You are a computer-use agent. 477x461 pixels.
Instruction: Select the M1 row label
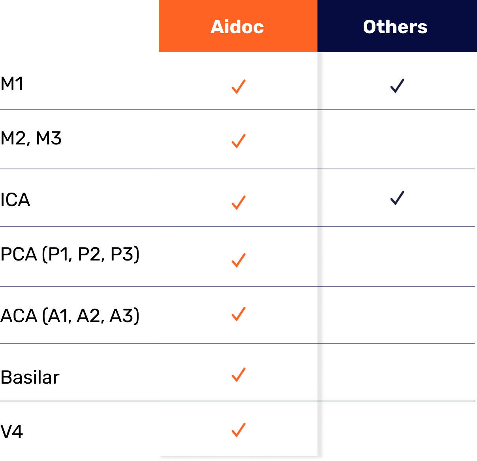12,84
